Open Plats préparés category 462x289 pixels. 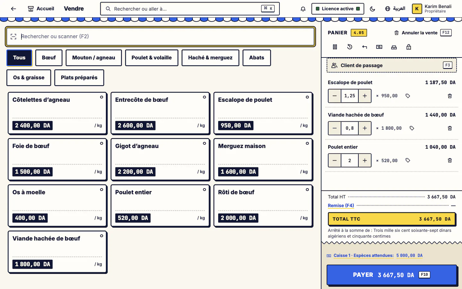pos(79,78)
